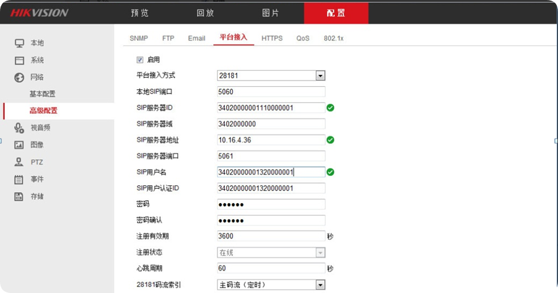Click the Hikvision logo
Screen dimensions: 558x293
pyautogui.click(x=39, y=13)
